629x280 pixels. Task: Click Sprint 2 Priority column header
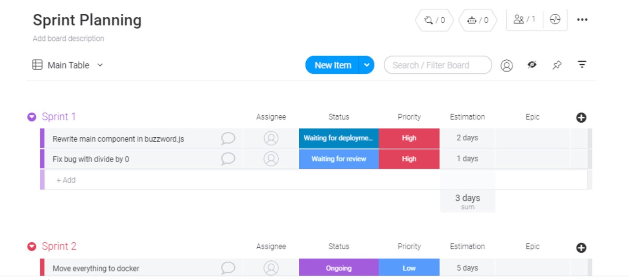pos(409,246)
